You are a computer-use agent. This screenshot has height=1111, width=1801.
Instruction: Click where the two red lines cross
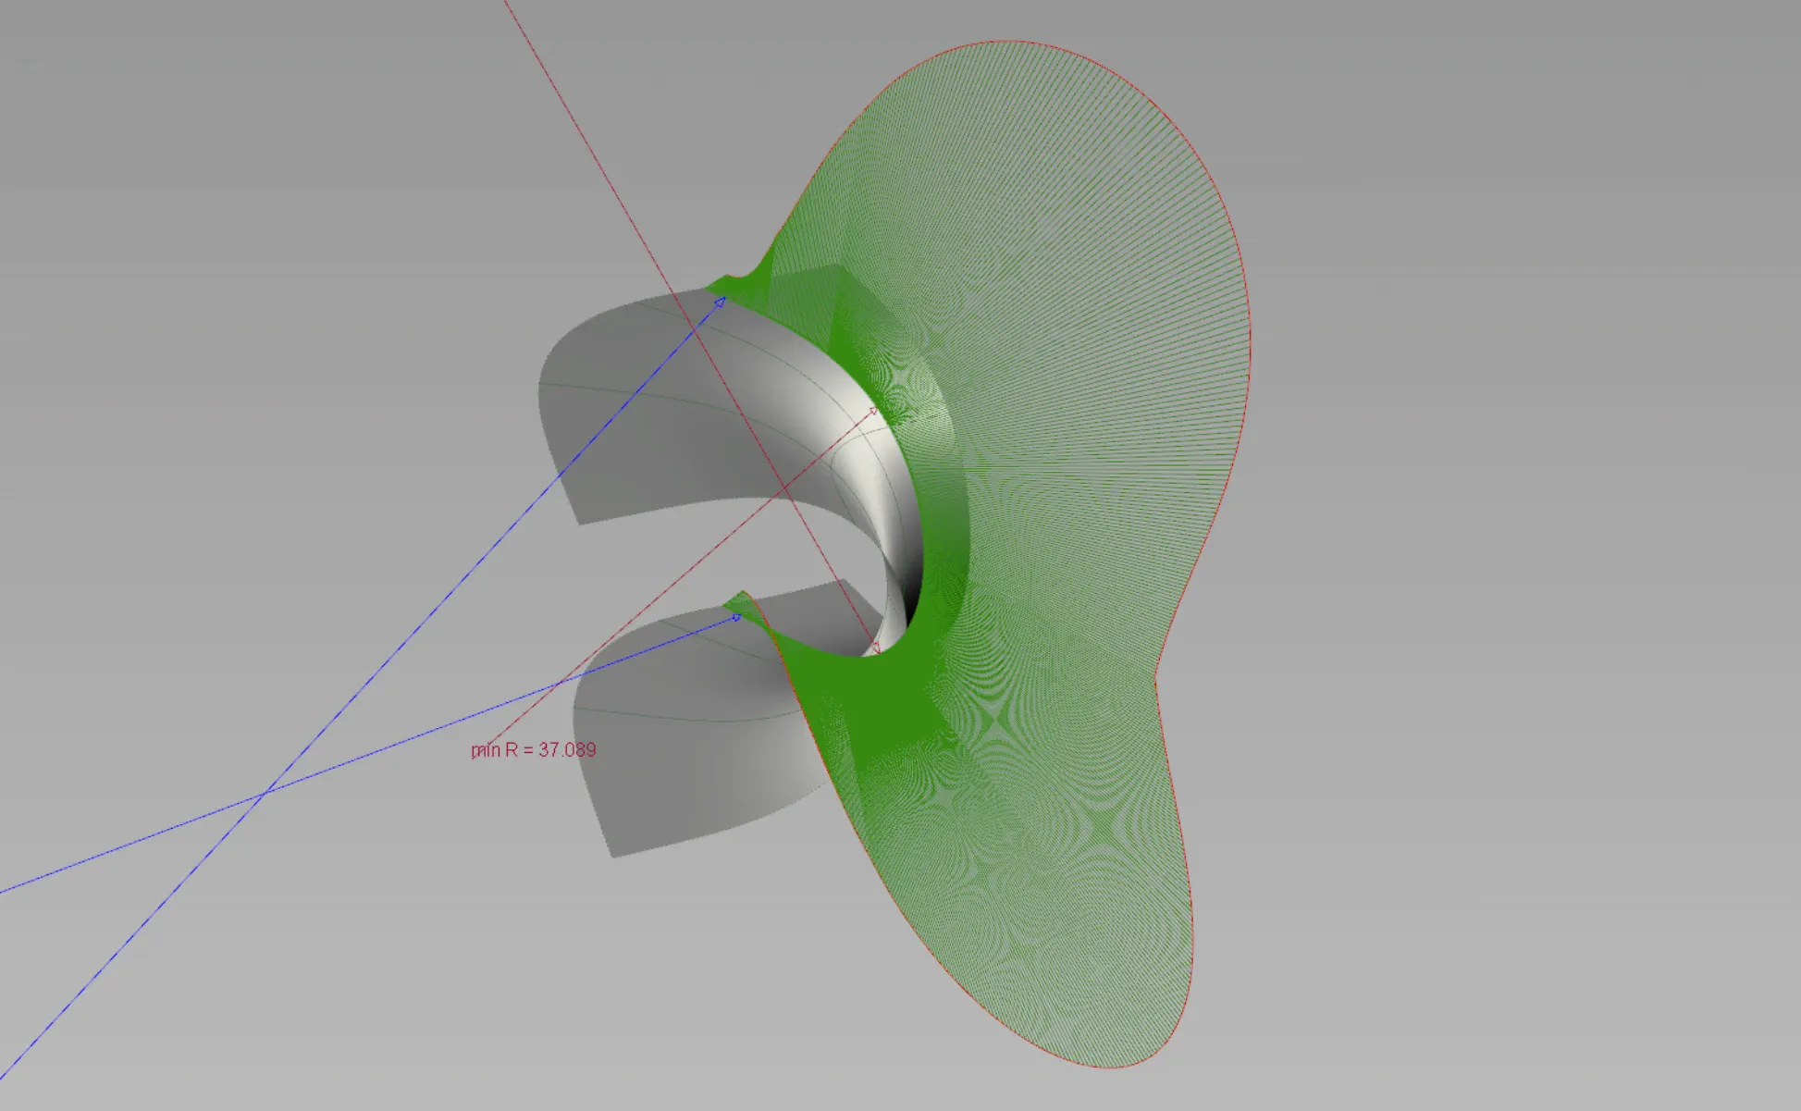coord(784,488)
